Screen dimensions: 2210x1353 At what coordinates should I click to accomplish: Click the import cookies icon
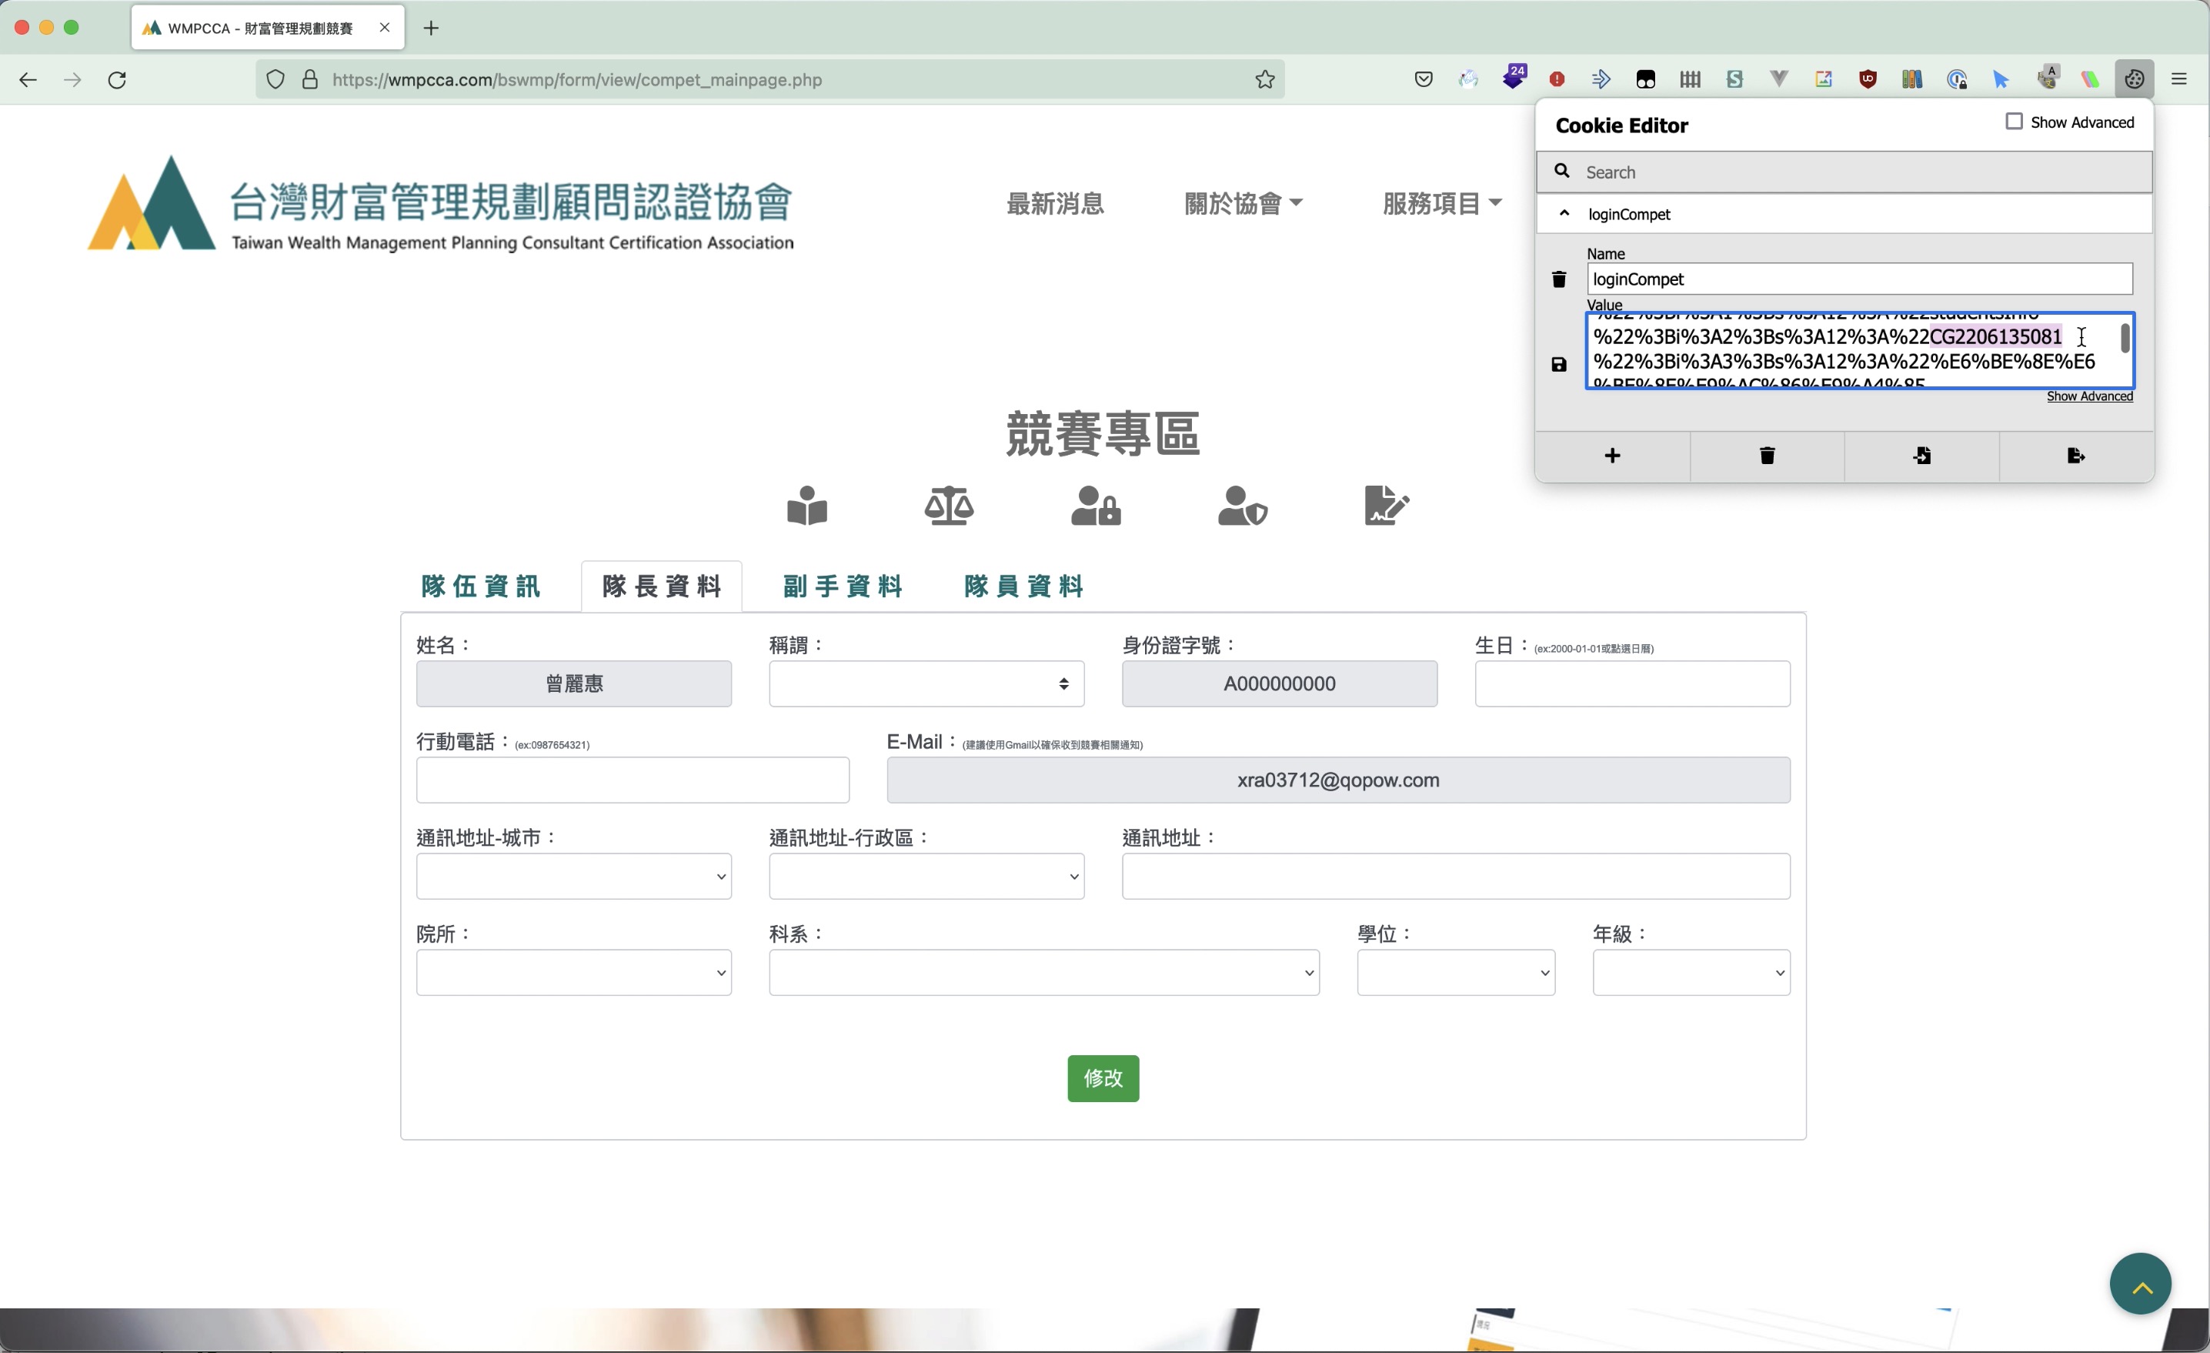click(1921, 456)
